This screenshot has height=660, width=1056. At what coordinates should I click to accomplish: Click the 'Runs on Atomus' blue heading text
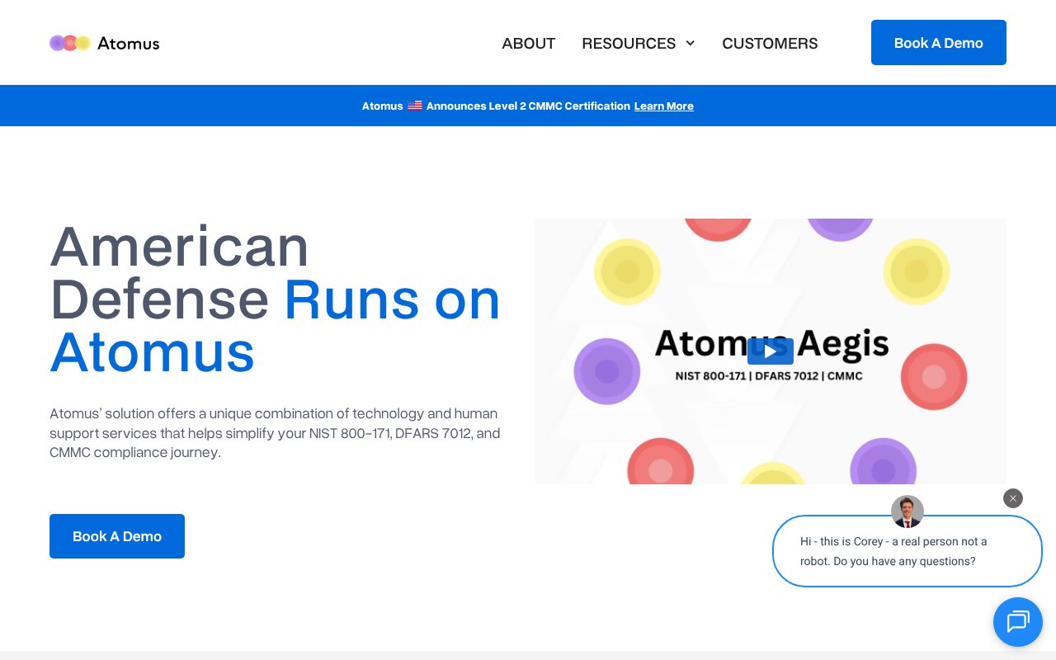393,299
